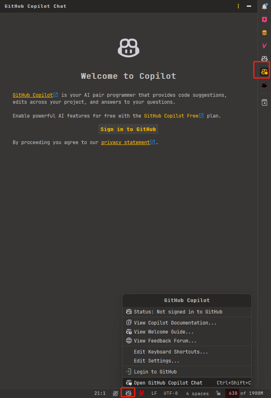Open Copilot Chat panel options (three dots)

[238, 6]
